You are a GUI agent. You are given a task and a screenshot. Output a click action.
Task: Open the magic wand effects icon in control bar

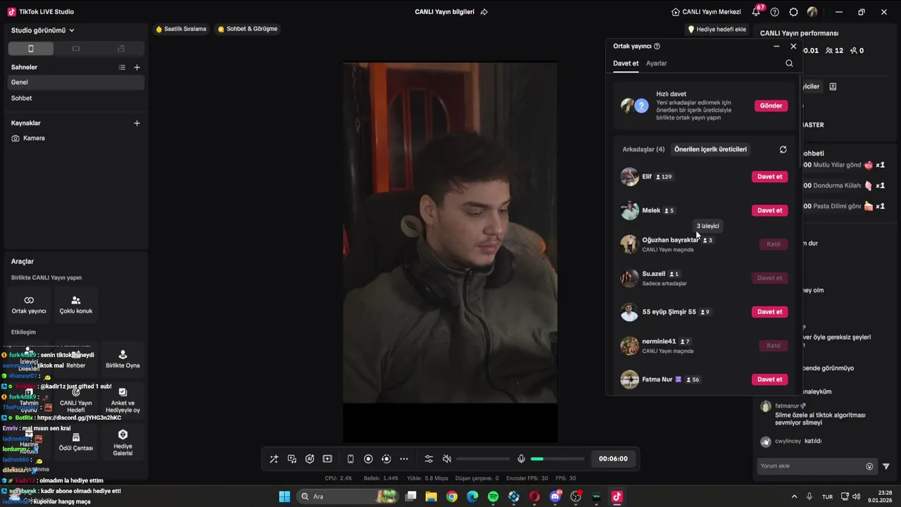274,459
